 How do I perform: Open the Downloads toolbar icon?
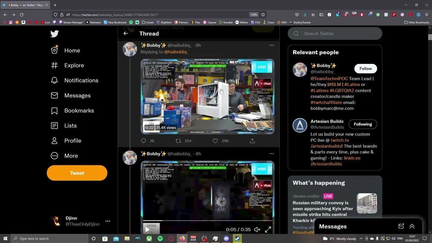(x=305, y=15)
